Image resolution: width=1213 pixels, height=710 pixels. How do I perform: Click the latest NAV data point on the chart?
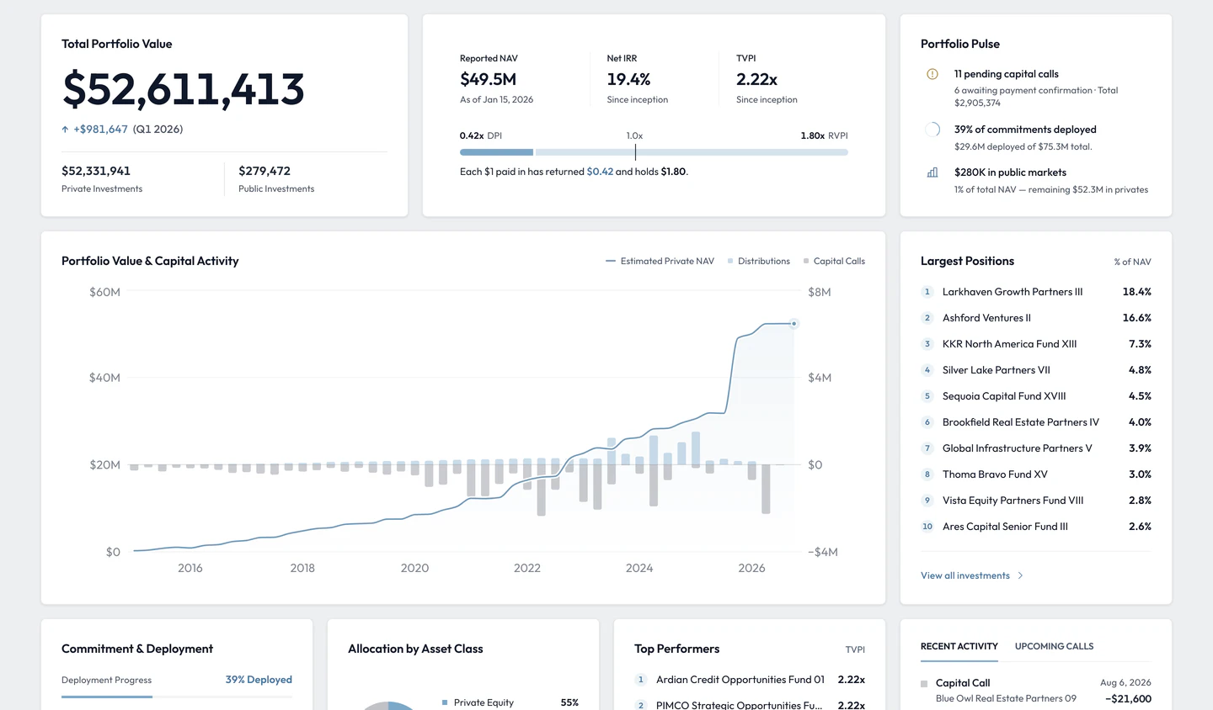[794, 323]
